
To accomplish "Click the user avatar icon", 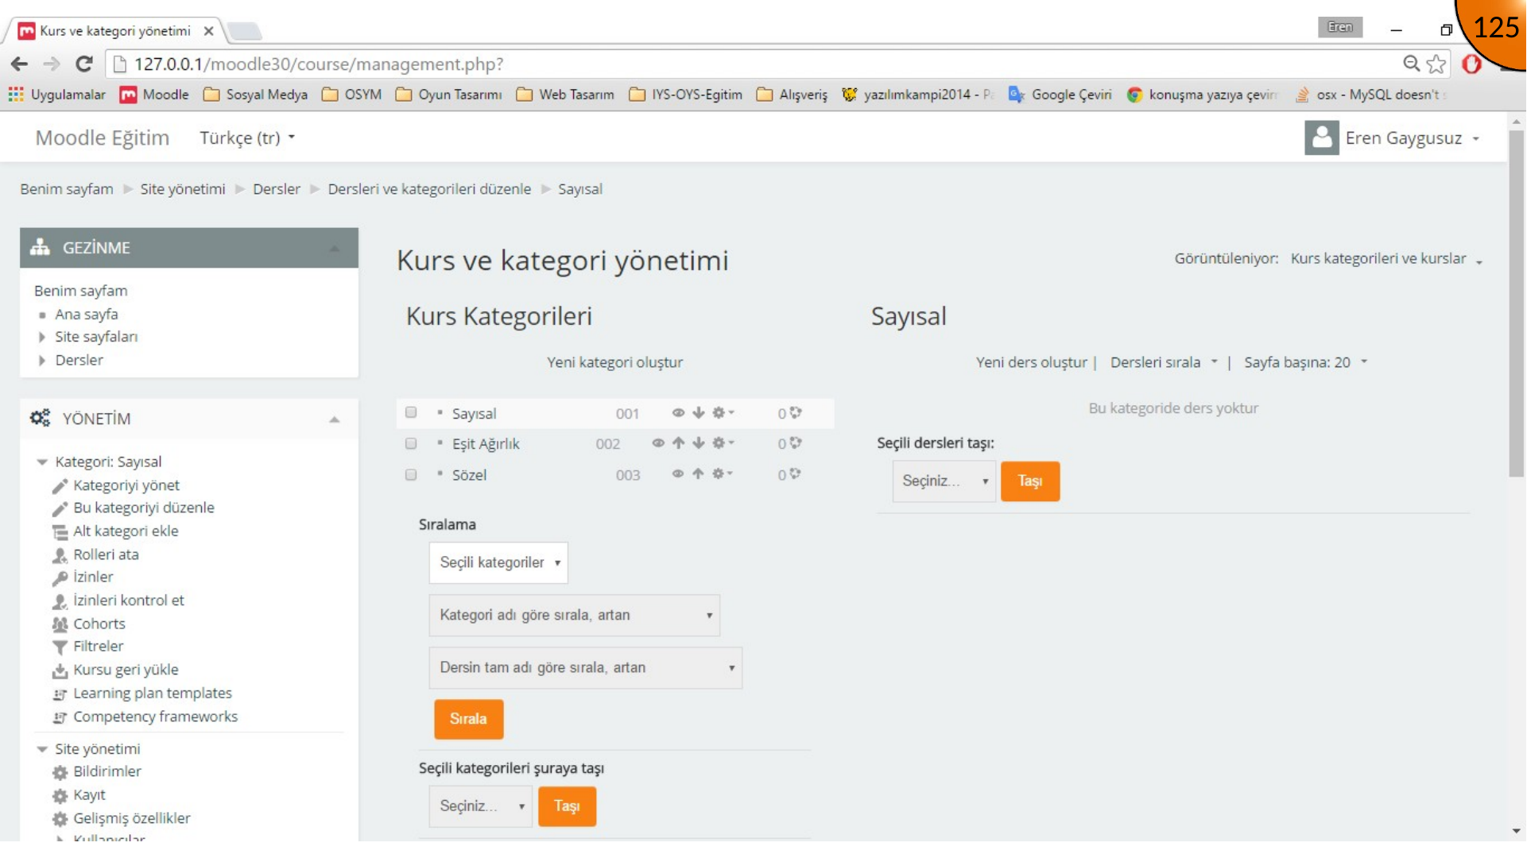I will tap(1321, 138).
